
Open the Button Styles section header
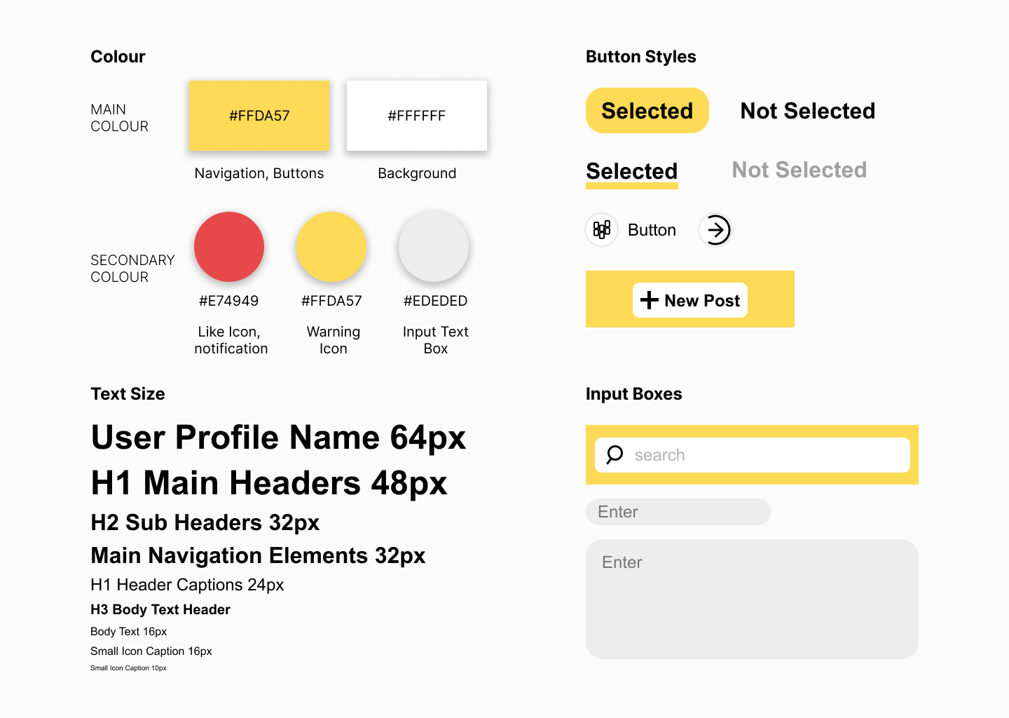tap(641, 56)
